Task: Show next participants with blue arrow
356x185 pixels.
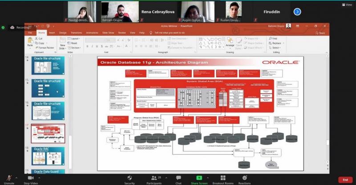Action: coord(297,12)
